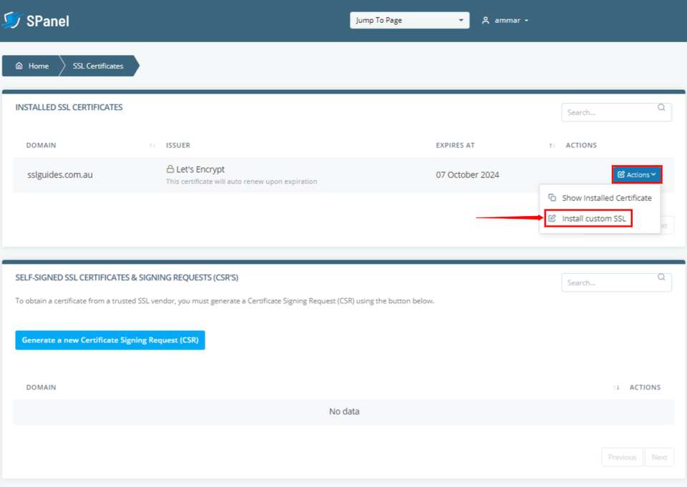Open the Actions dropdown for sslguides.com.au
The height and width of the screenshot is (487, 687).
coord(637,174)
